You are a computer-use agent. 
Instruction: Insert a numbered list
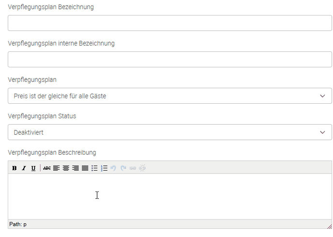point(104,168)
